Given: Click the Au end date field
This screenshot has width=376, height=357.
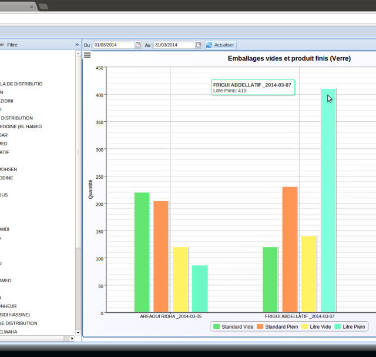Looking at the screenshot, I should point(174,45).
